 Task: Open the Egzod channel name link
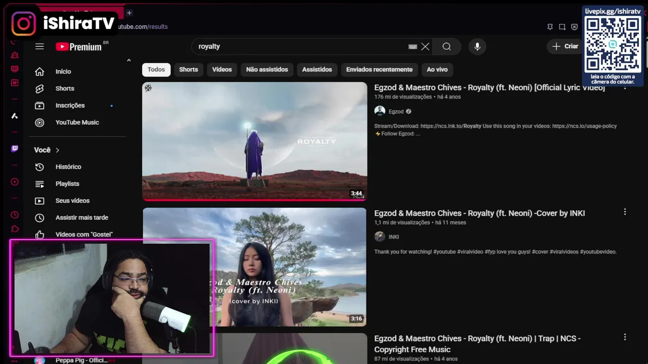pyautogui.click(x=396, y=112)
